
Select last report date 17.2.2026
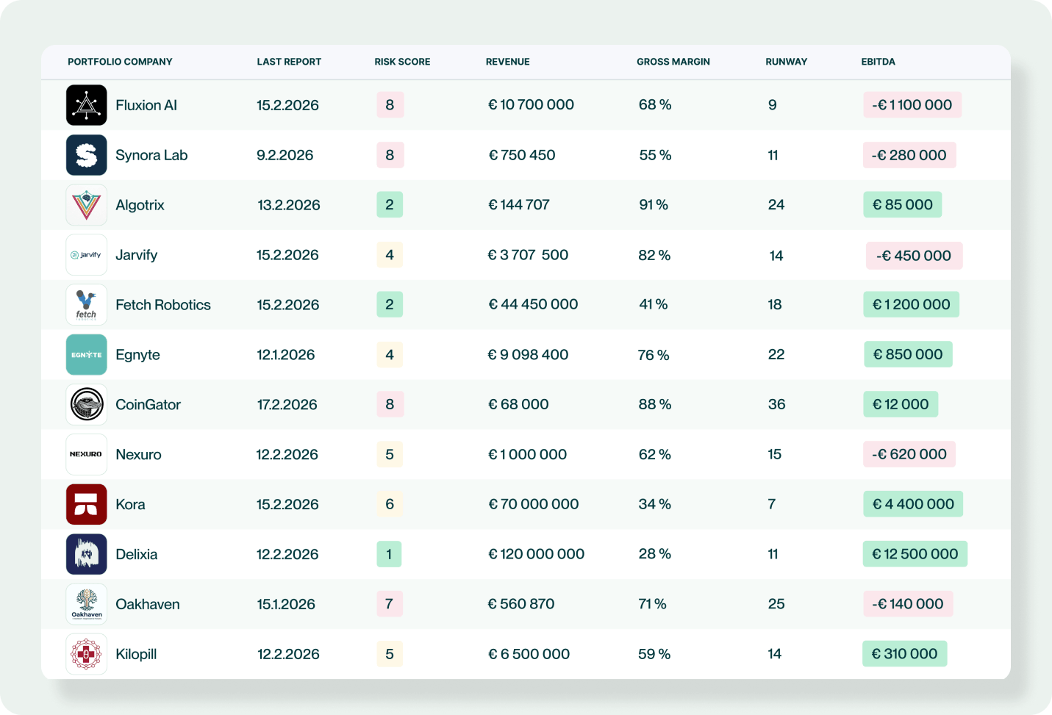[287, 405]
